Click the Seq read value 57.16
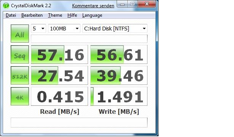Viewport: 234px width, 137px height. tap(59, 54)
